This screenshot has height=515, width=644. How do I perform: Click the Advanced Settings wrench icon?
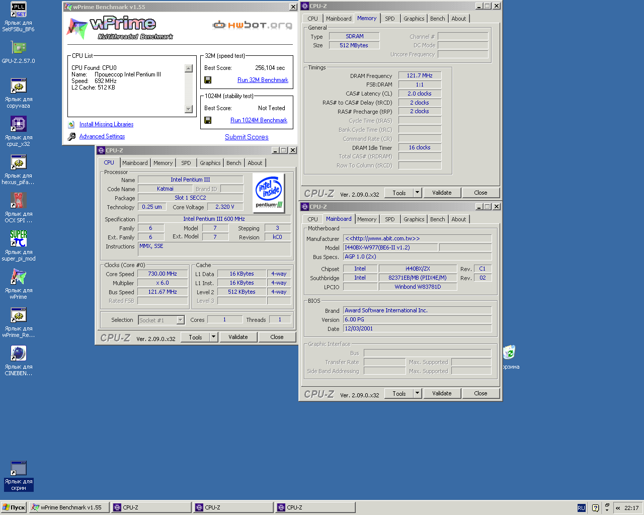click(71, 136)
